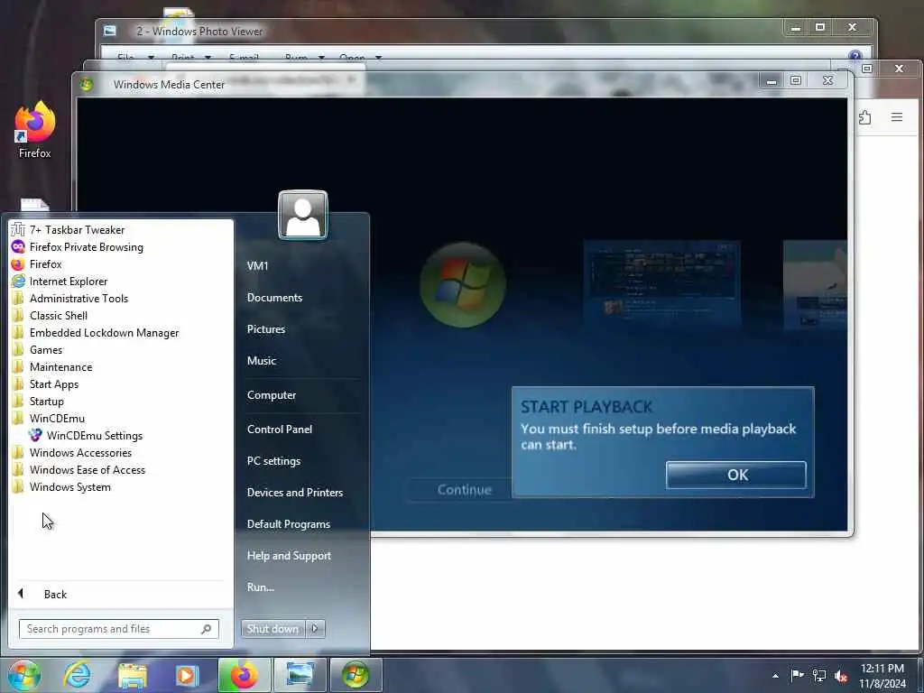924x693 pixels.
Task: Expand the Startup folder
Action: point(38,401)
